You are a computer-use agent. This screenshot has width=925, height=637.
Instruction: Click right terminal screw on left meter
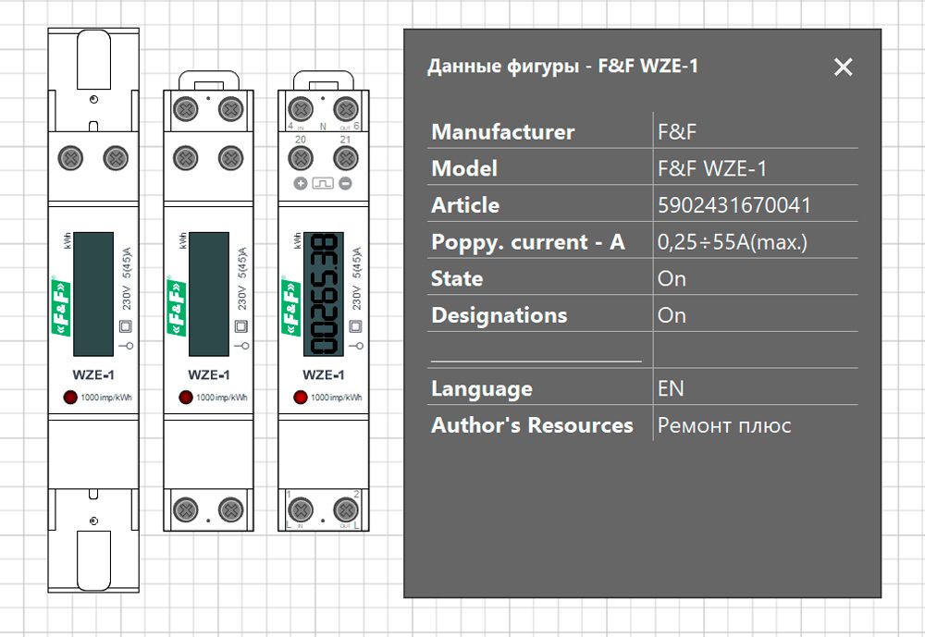click(x=116, y=158)
